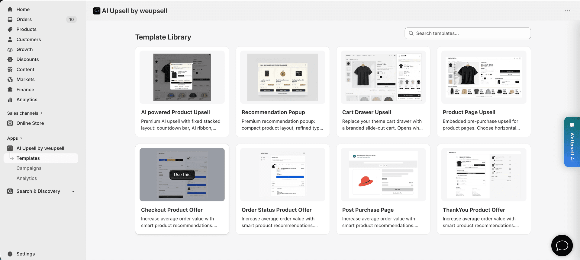Click the Analytics bar chart icon
The width and height of the screenshot is (580, 260).
[x=10, y=100]
